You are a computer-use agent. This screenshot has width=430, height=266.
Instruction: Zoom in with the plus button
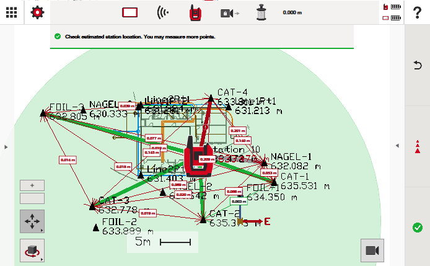coord(32,185)
